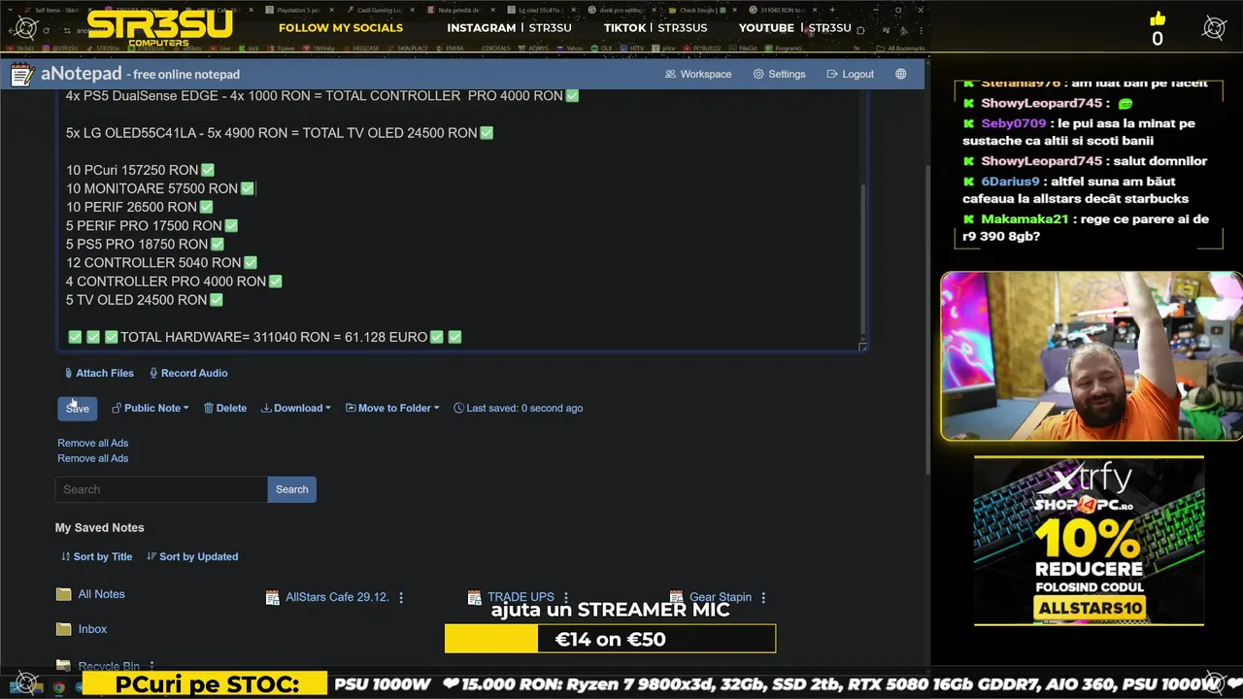Image resolution: width=1243 pixels, height=699 pixels.
Task: Open a new browser tab with plus
Action: click(x=832, y=10)
